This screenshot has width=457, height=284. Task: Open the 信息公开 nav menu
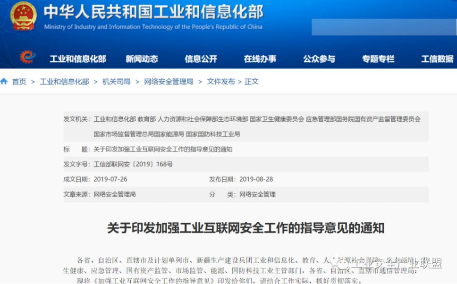tap(201, 59)
